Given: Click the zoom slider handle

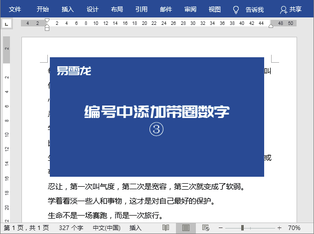Looking at the screenshot, I should [x=242, y=228].
